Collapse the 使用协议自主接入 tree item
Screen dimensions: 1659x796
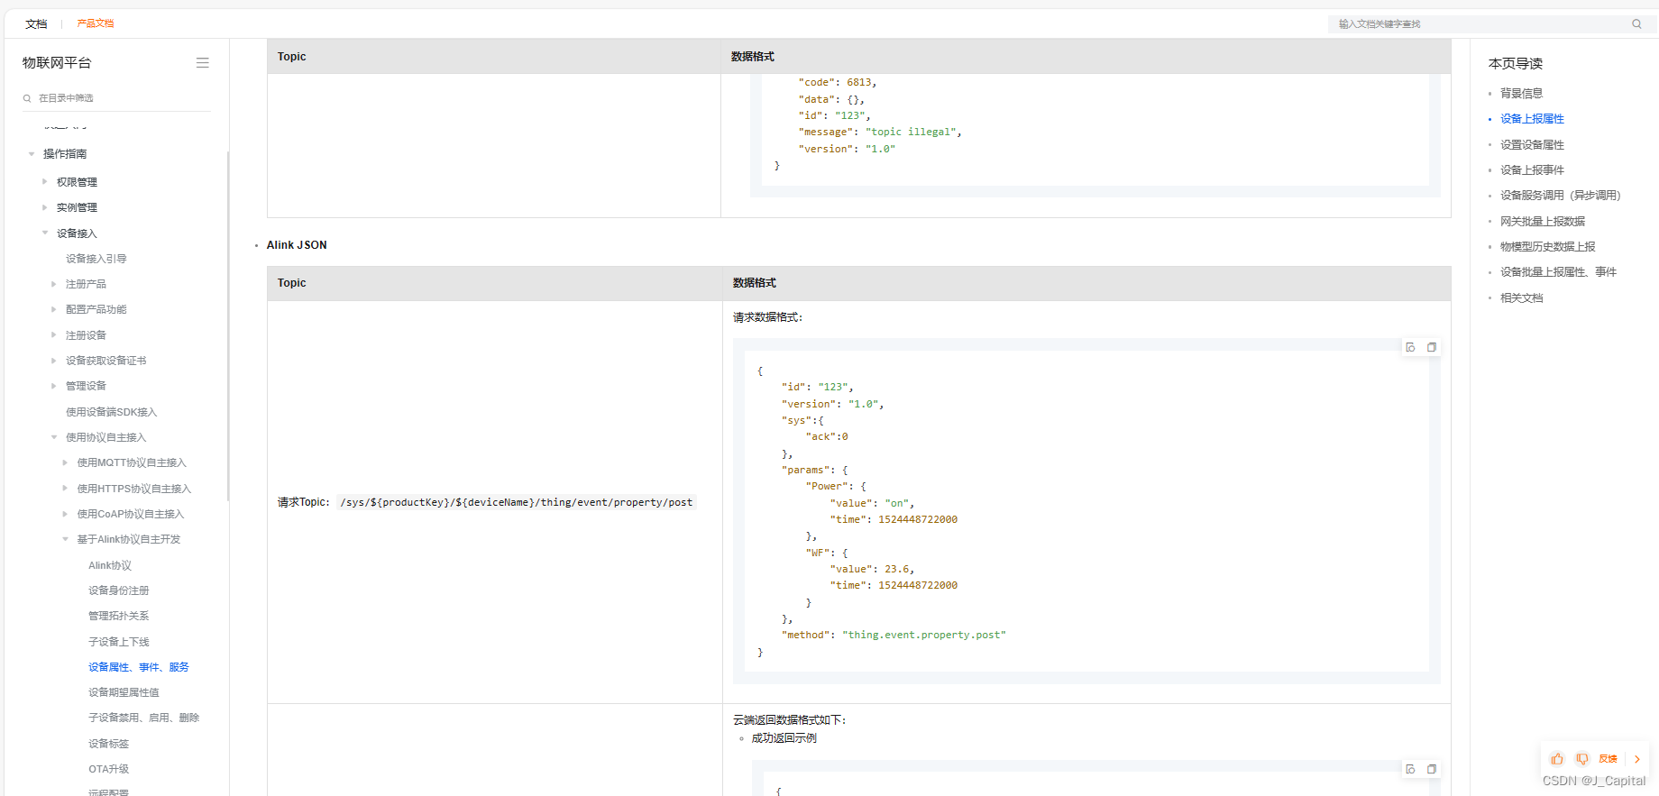[54, 437]
